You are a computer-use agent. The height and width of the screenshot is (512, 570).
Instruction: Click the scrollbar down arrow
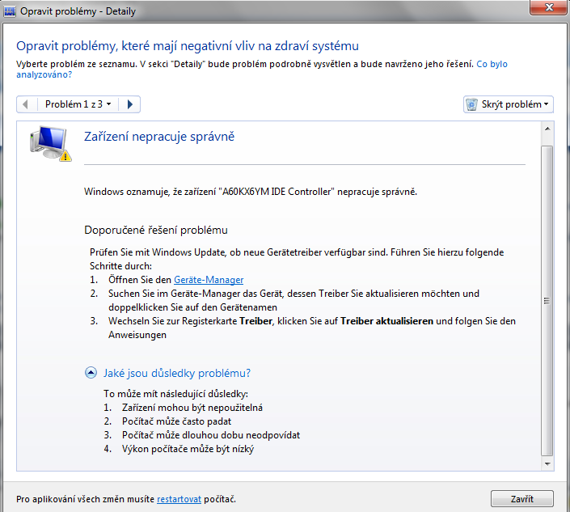547,463
